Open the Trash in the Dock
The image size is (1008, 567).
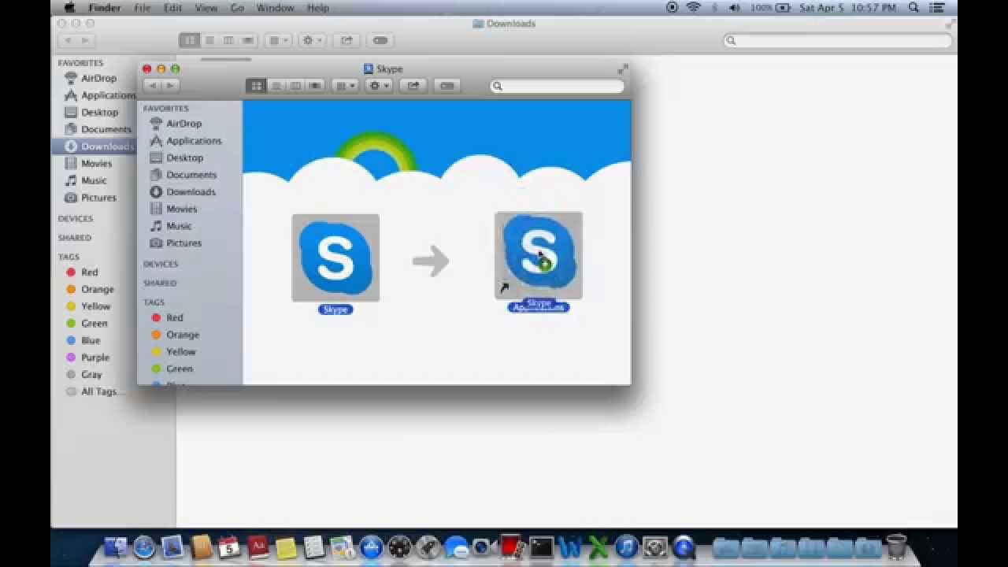pos(896,547)
